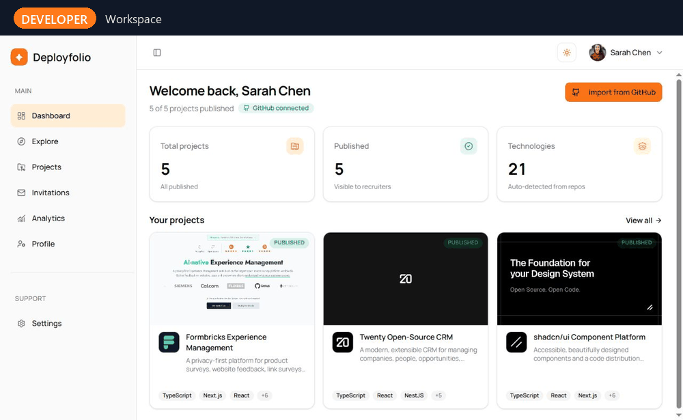
Task: Click the Total projects stat card
Action: click(232, 165)
